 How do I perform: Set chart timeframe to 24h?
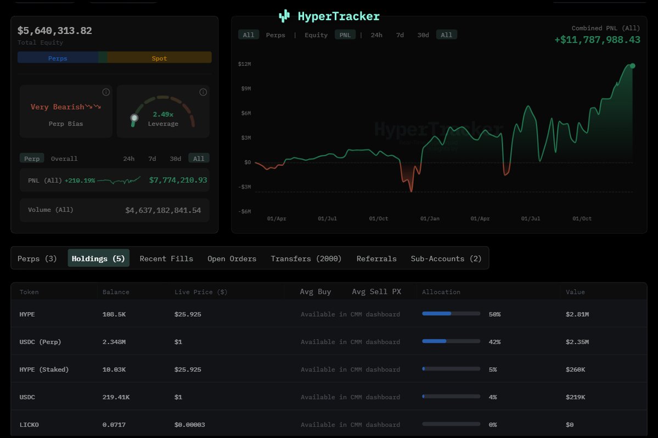(x=376, y=35)
